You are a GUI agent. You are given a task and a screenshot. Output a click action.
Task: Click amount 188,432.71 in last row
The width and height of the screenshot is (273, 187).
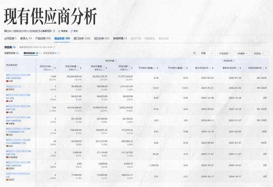127,175
